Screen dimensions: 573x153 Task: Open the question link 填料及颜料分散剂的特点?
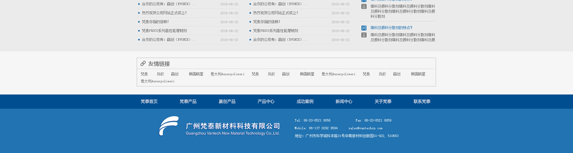pos(391,28)
